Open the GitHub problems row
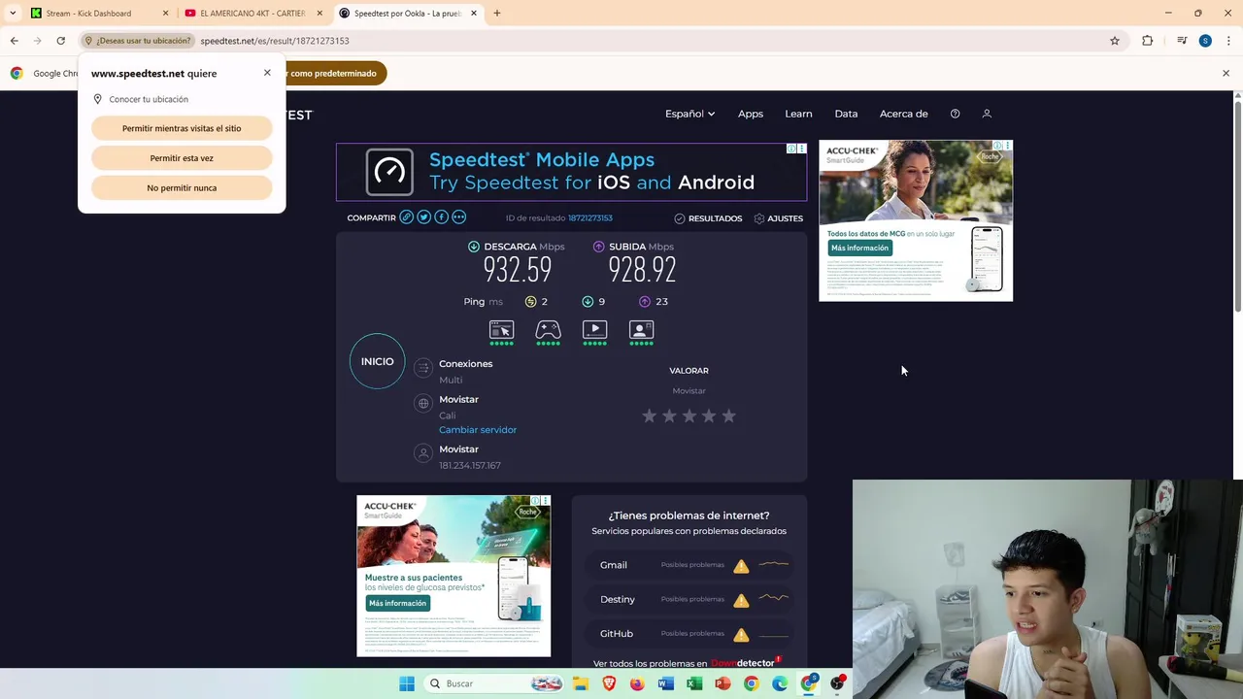Image resolution: width=1243 pixels, height=699 pixels. point(689,633)
